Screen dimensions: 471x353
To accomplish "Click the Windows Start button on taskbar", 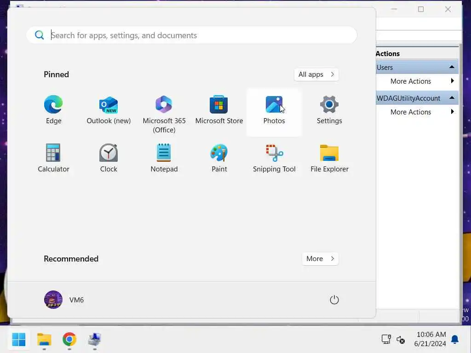I will point(18,340).
